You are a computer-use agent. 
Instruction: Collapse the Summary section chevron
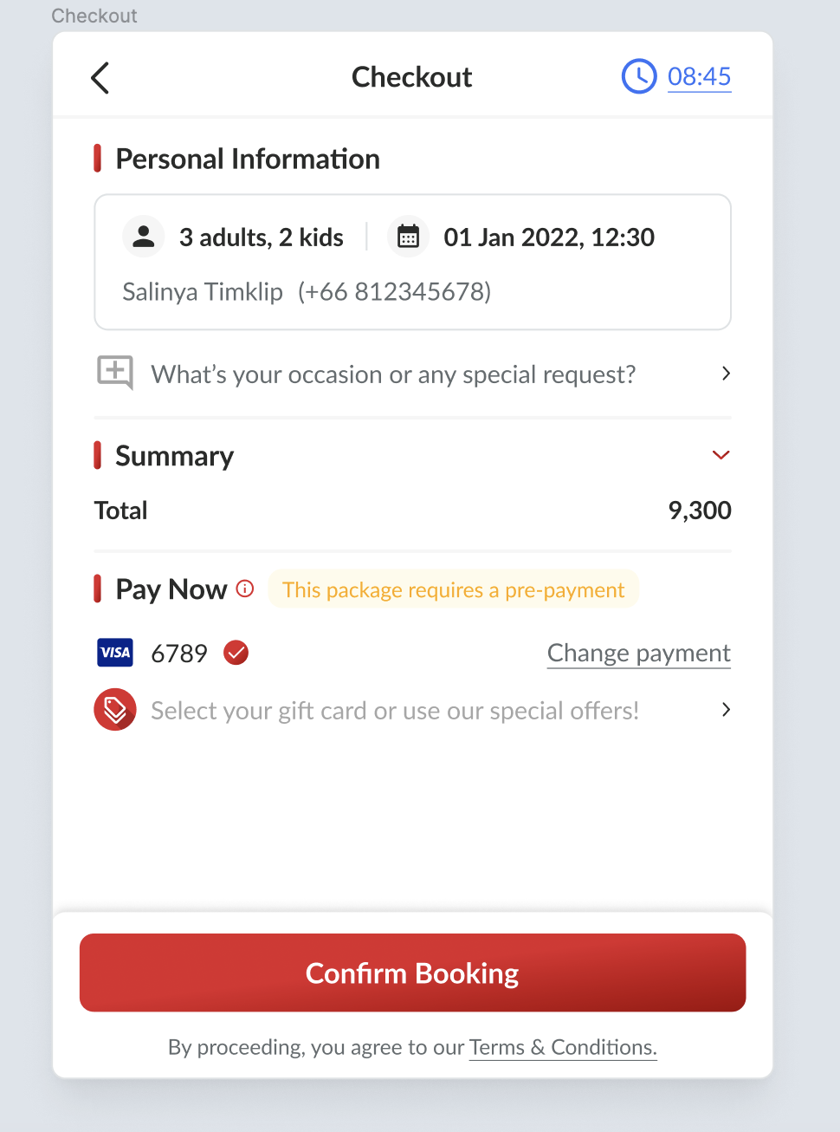(x=720, y=455)
